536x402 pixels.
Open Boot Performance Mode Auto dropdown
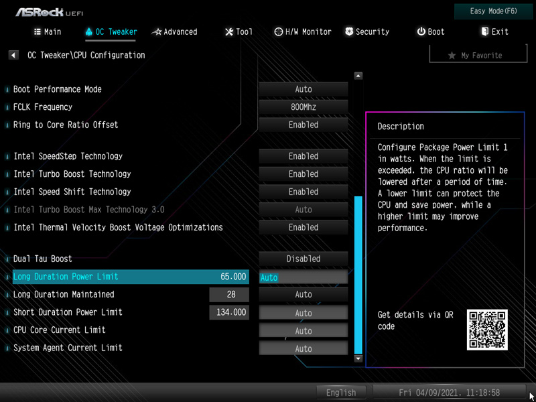[304, 89]
